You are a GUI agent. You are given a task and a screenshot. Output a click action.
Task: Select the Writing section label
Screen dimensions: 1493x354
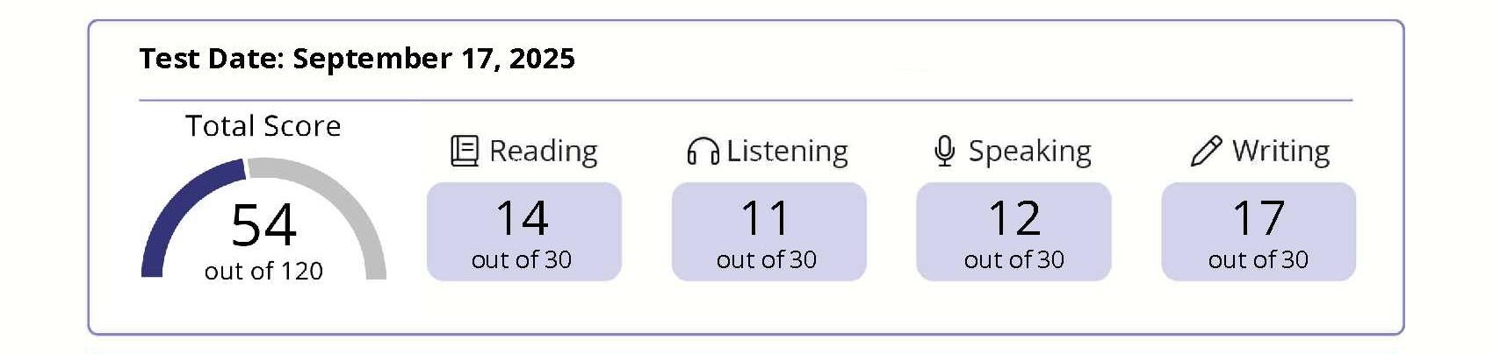(1280, 151)
